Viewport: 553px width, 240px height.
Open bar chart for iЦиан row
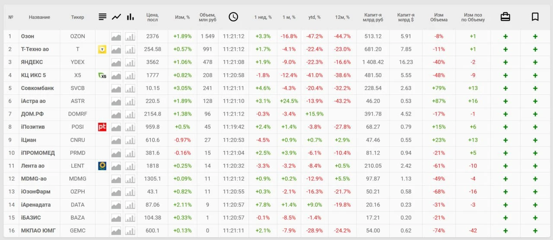130,140
